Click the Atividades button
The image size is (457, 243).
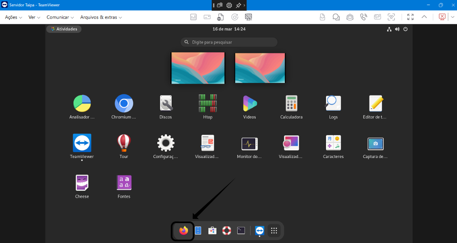click(64, 29)
